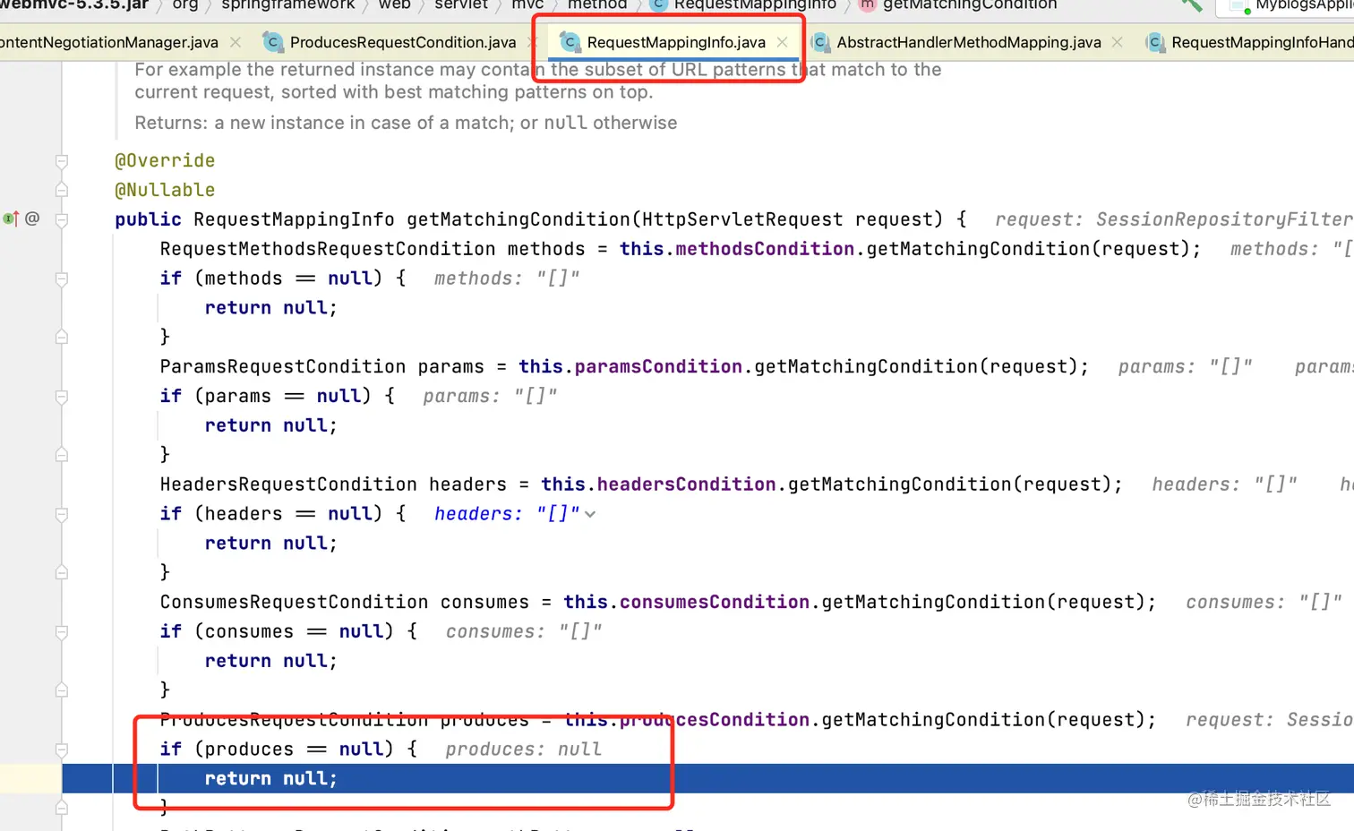Click the green hammer build icon top right

pyautogui.click(x=1190, y=7)
